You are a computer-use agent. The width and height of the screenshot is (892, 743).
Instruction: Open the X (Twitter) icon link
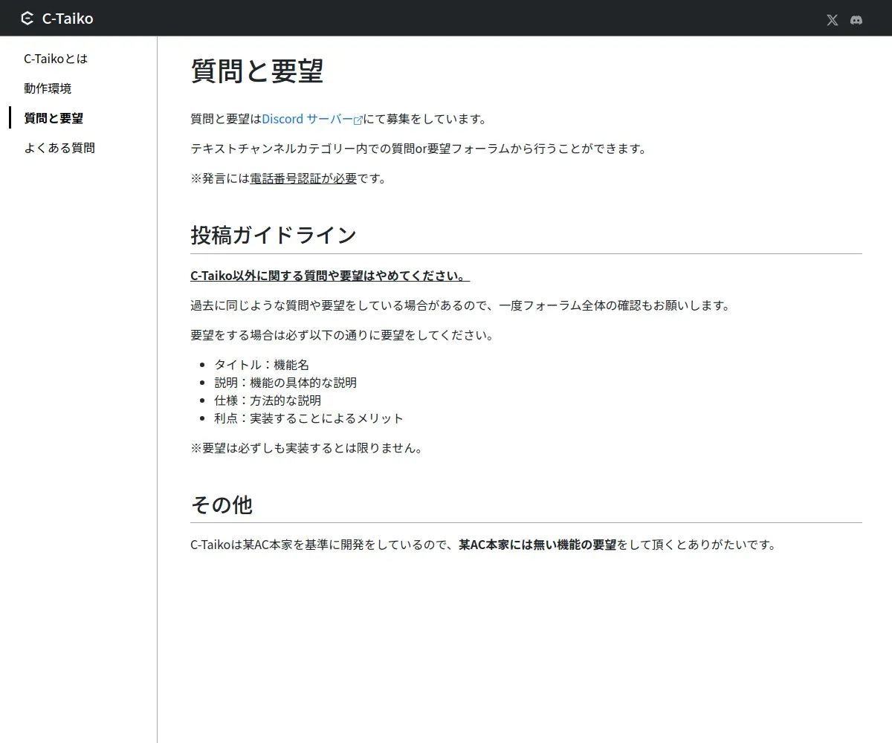[833, 20]
